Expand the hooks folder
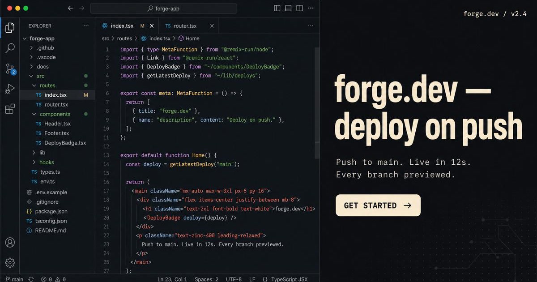The width and height of the screenshot is (537, 282). 57,162
